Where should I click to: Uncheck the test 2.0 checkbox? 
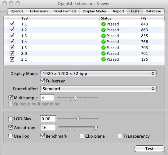point(12,54)
